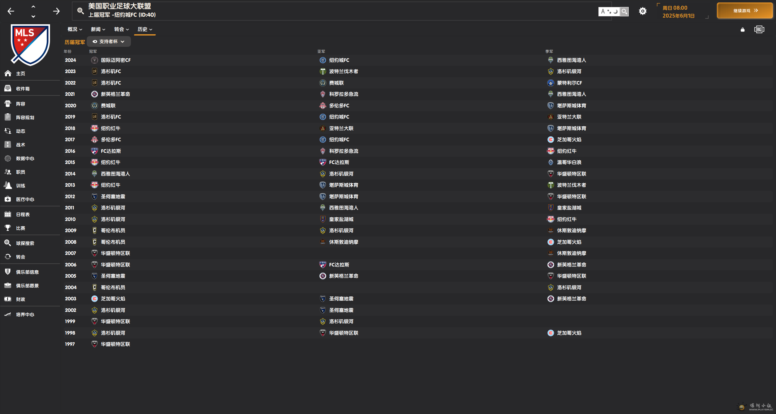Open 2015 third place 温哥华白浪
This screenshot has width=776, height=414.
569,162
